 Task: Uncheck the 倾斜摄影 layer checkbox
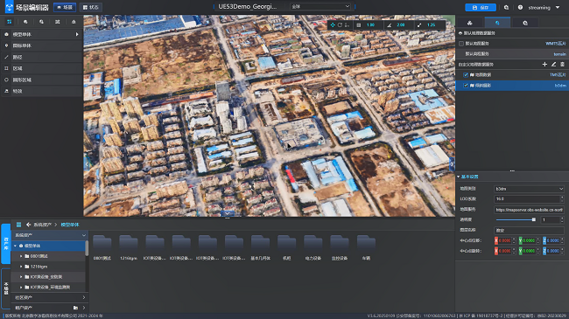click(466, 86)
